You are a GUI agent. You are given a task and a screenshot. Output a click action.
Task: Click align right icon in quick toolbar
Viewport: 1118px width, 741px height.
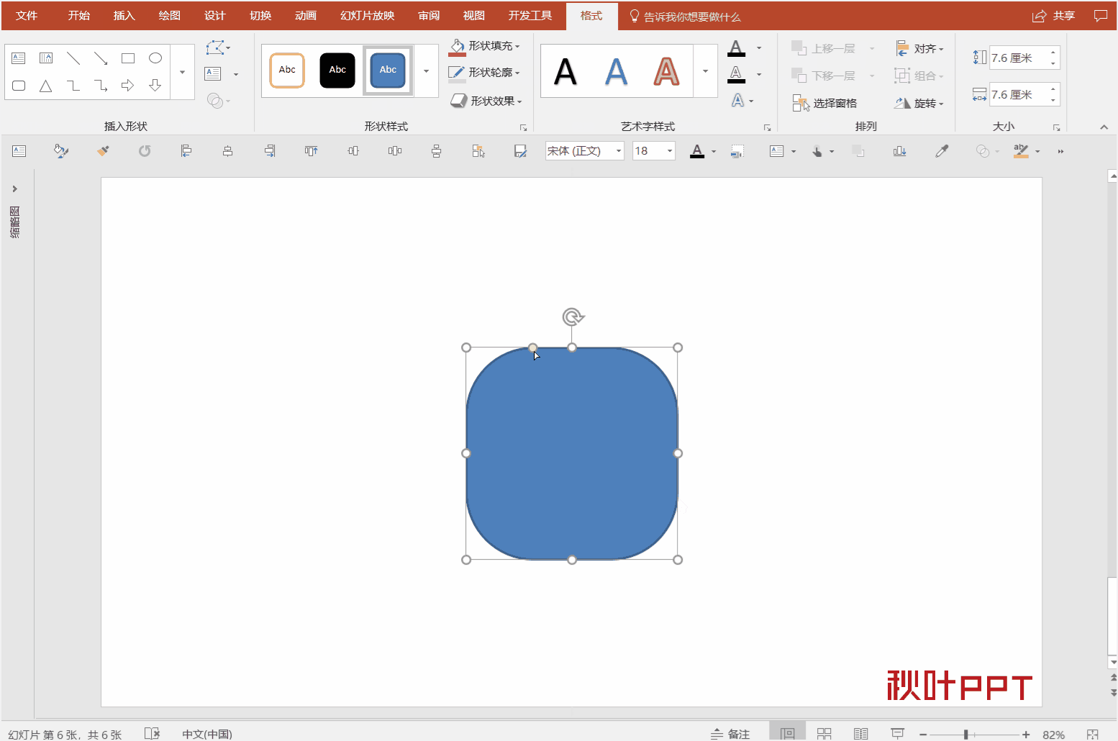[x=270, y=151]
